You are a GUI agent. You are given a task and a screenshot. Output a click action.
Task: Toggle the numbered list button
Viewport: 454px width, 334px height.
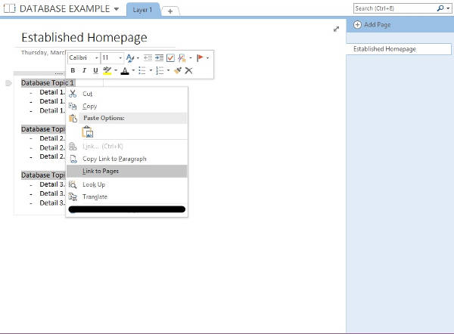160,70
